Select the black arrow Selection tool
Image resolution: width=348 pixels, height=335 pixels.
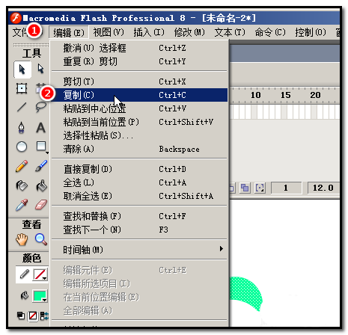(x=22, y=69)
